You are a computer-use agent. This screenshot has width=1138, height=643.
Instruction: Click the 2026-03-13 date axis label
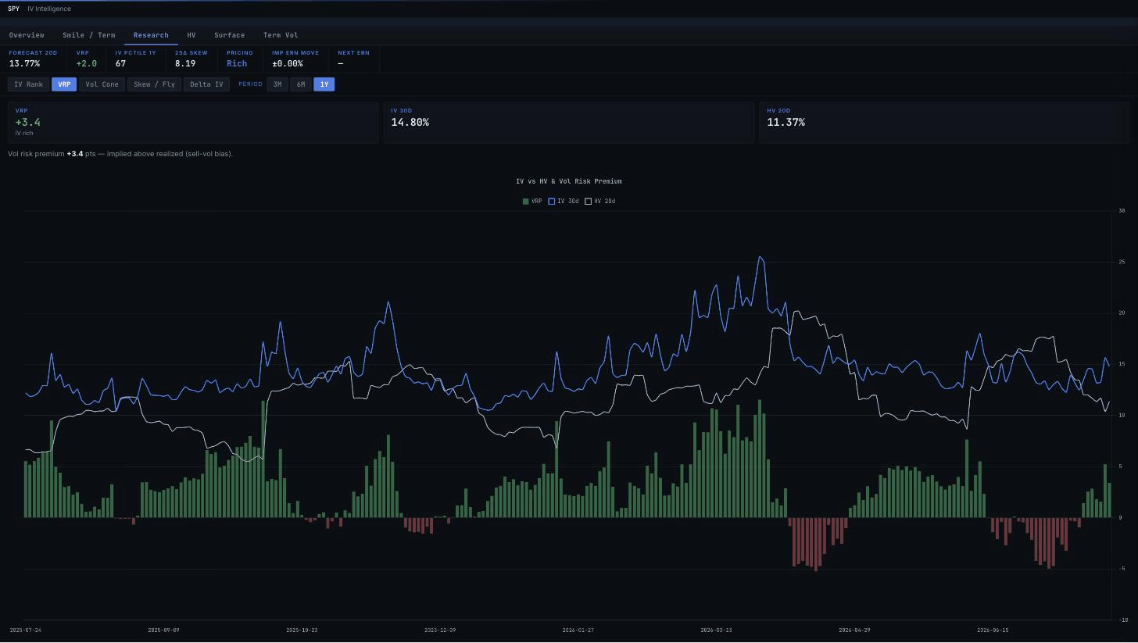coord(717,630)
